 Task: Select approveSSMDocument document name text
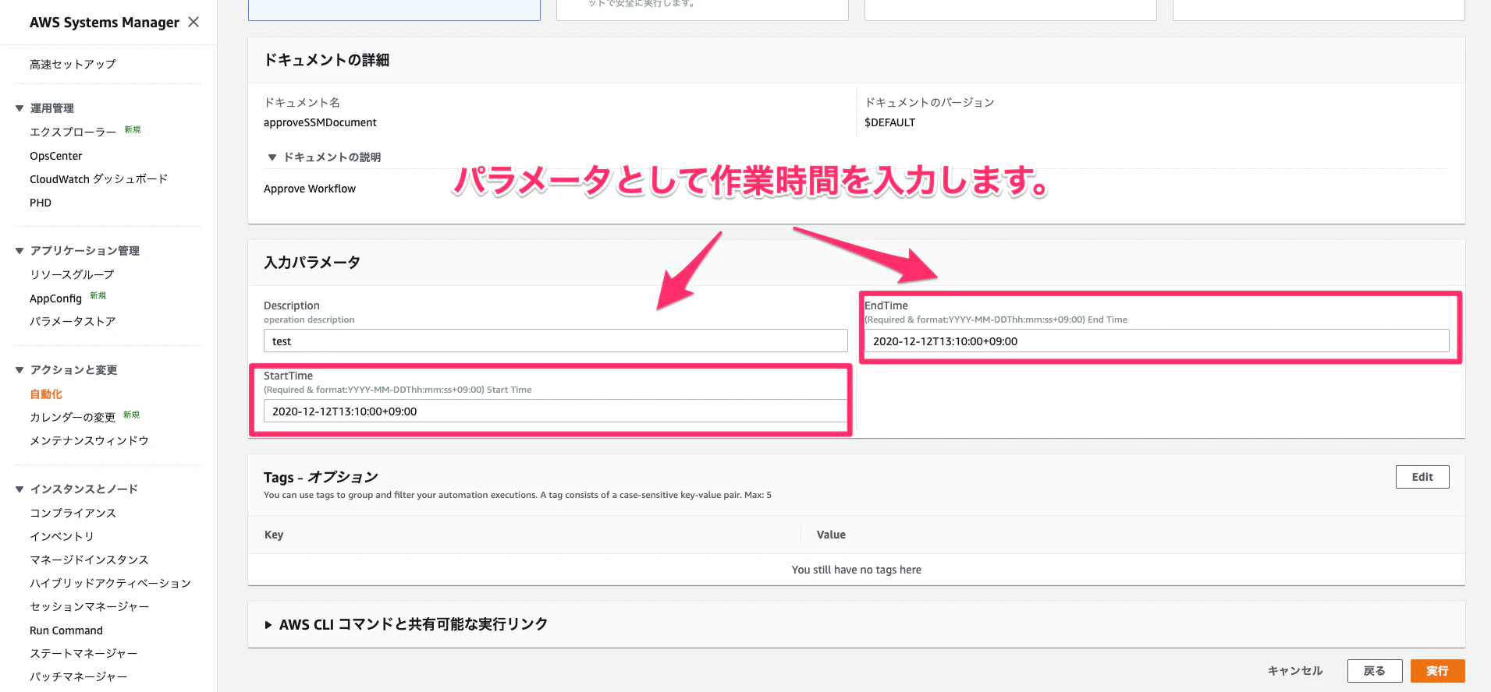point(320,122)
